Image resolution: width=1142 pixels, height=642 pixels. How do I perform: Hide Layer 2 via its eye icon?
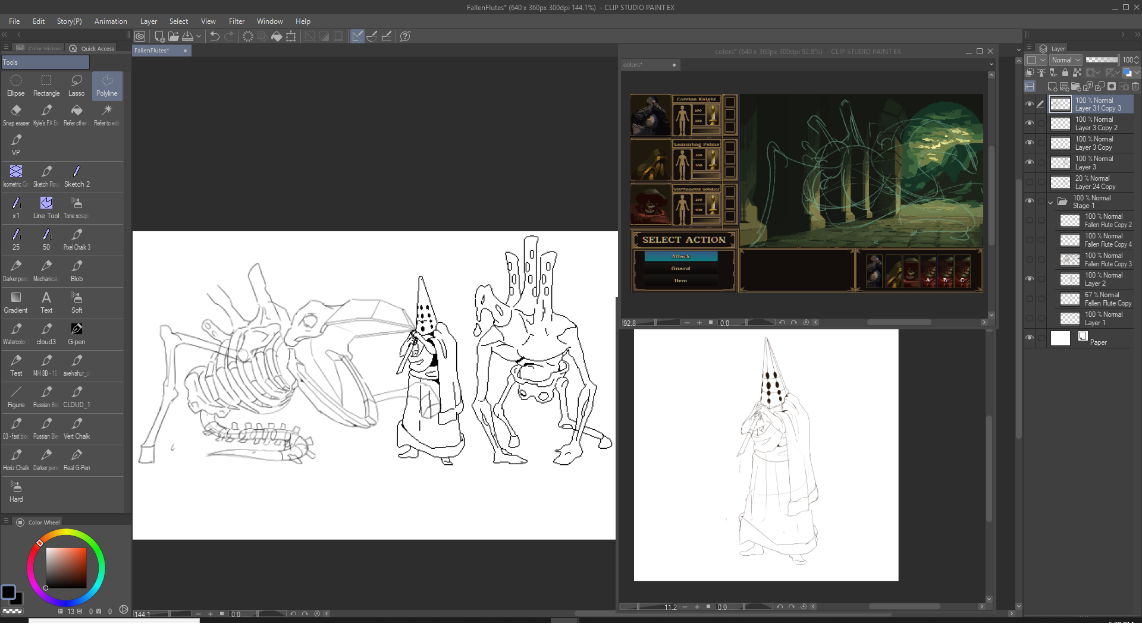pyautogui.click(x=1030, y=279)
